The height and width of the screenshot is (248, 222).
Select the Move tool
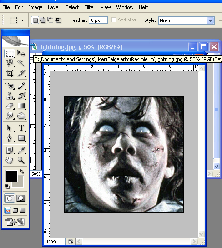21,53
